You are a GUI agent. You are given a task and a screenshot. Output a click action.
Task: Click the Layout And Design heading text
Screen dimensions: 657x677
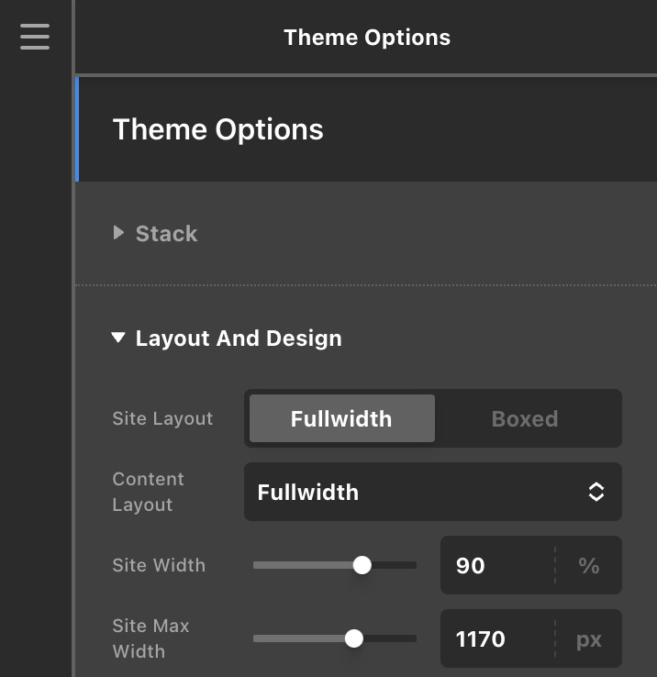(239, 338)
